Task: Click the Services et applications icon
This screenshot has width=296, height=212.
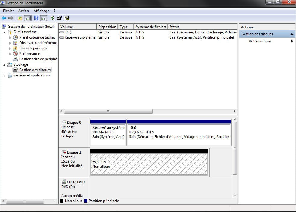Action: [10, 75]
